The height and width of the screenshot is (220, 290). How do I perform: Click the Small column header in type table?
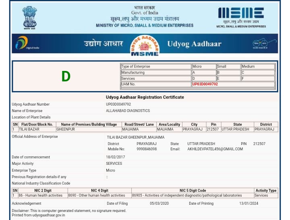[x=228, y=66]
